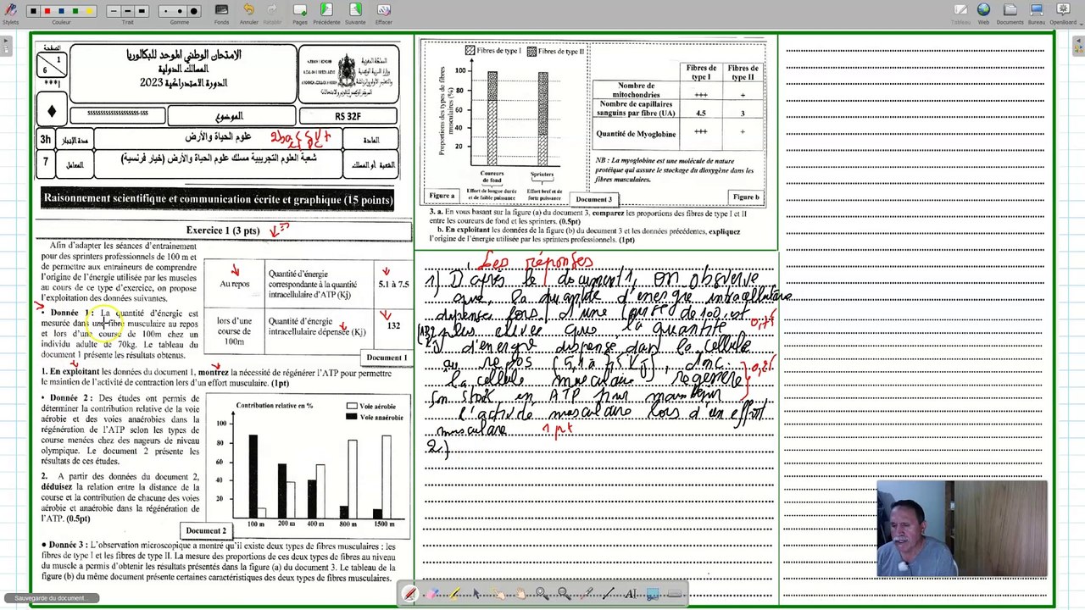Choose the medium line width (Trait)
Viewport: 1085px width, 610px height.
tap(128, 11)
